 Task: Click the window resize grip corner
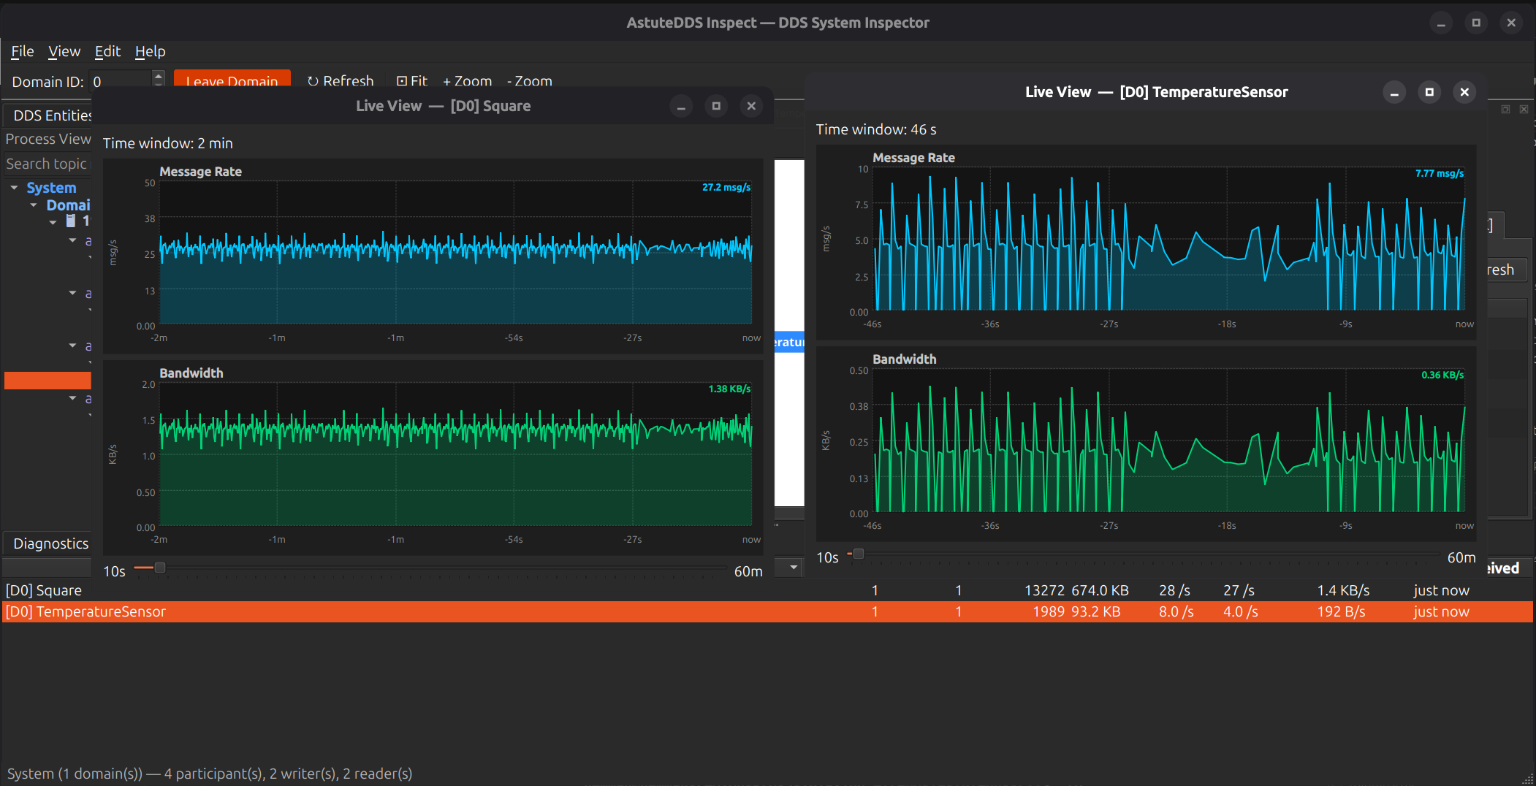tap(1527, 778)
